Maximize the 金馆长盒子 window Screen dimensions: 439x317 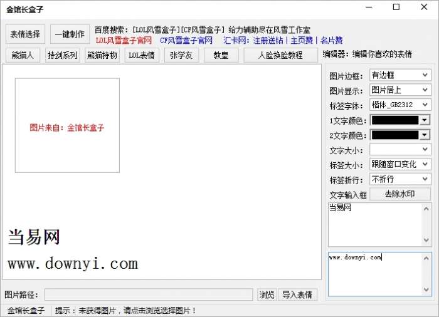click(396, 7)
